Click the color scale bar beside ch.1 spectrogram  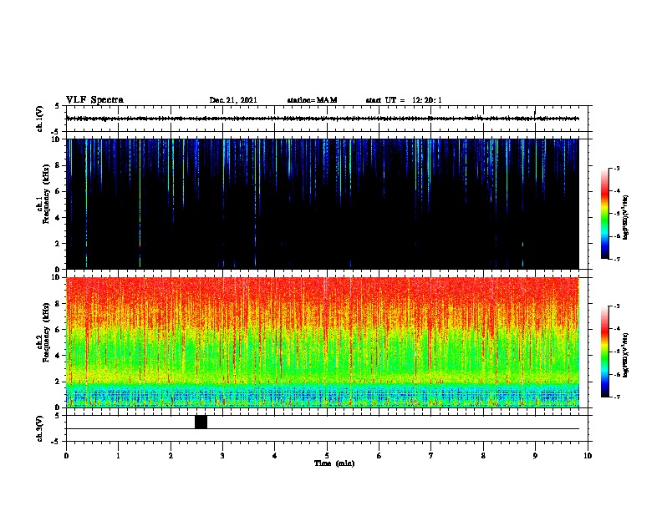(x=604, y=214)
